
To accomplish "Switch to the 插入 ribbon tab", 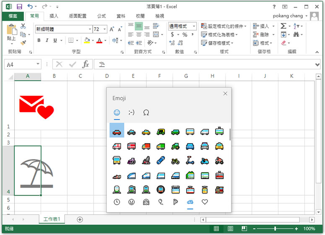I will tap(54, 16).
